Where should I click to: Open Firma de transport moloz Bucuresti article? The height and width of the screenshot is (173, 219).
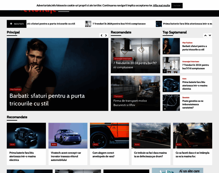point(130,103)
